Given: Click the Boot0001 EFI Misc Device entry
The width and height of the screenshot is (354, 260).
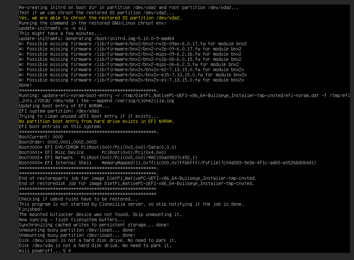Looking at the screenshot, I should tap(92, 152).
